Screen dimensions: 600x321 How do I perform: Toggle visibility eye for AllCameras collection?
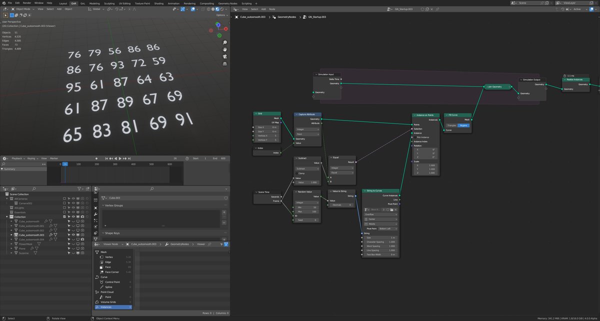coord(74,198)
